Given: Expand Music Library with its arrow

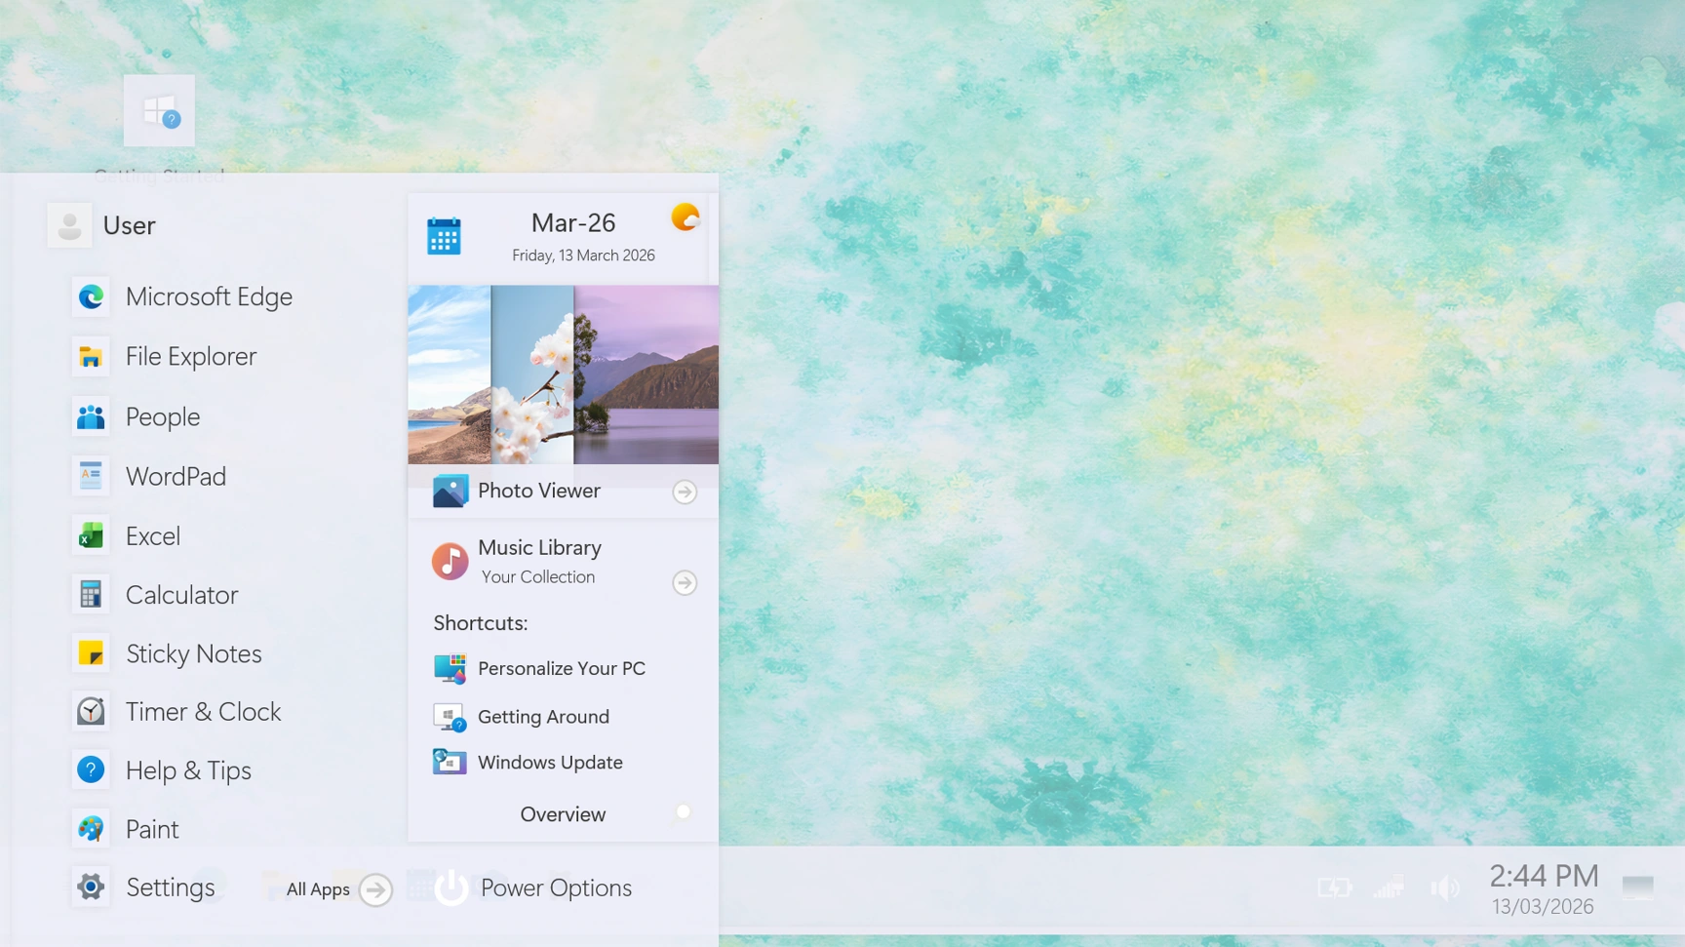Looking at the screenshot, I should (685, 583).
